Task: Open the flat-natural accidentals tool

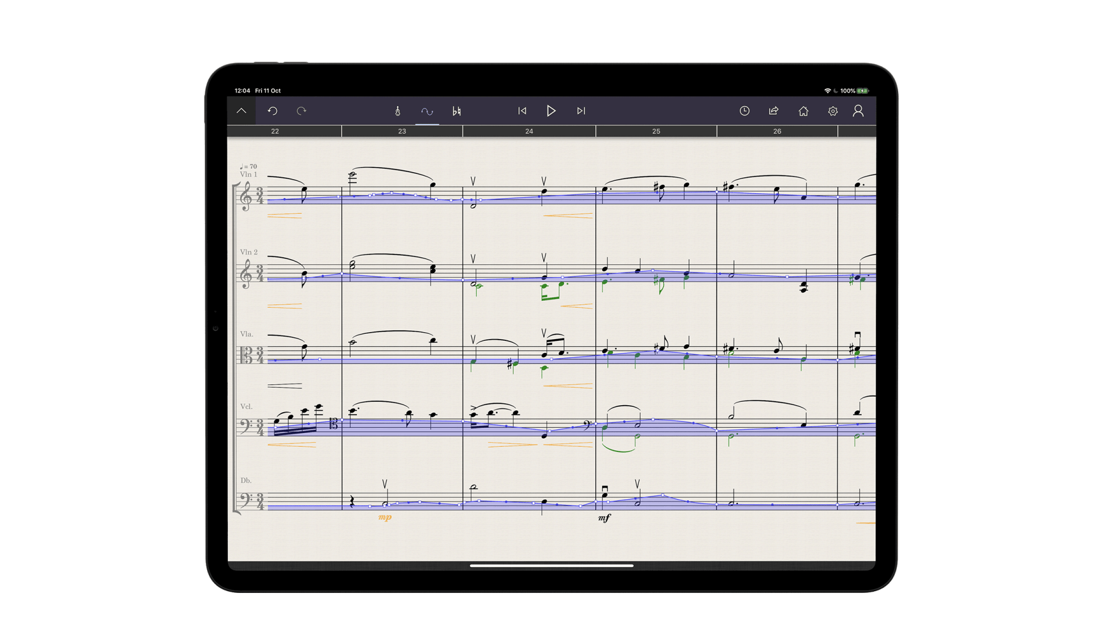Action: tap(457, 111)
